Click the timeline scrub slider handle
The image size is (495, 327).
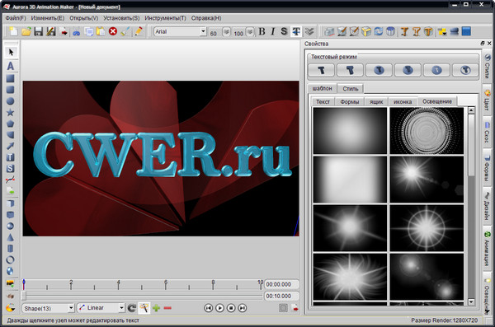click(x=24, y=296)
